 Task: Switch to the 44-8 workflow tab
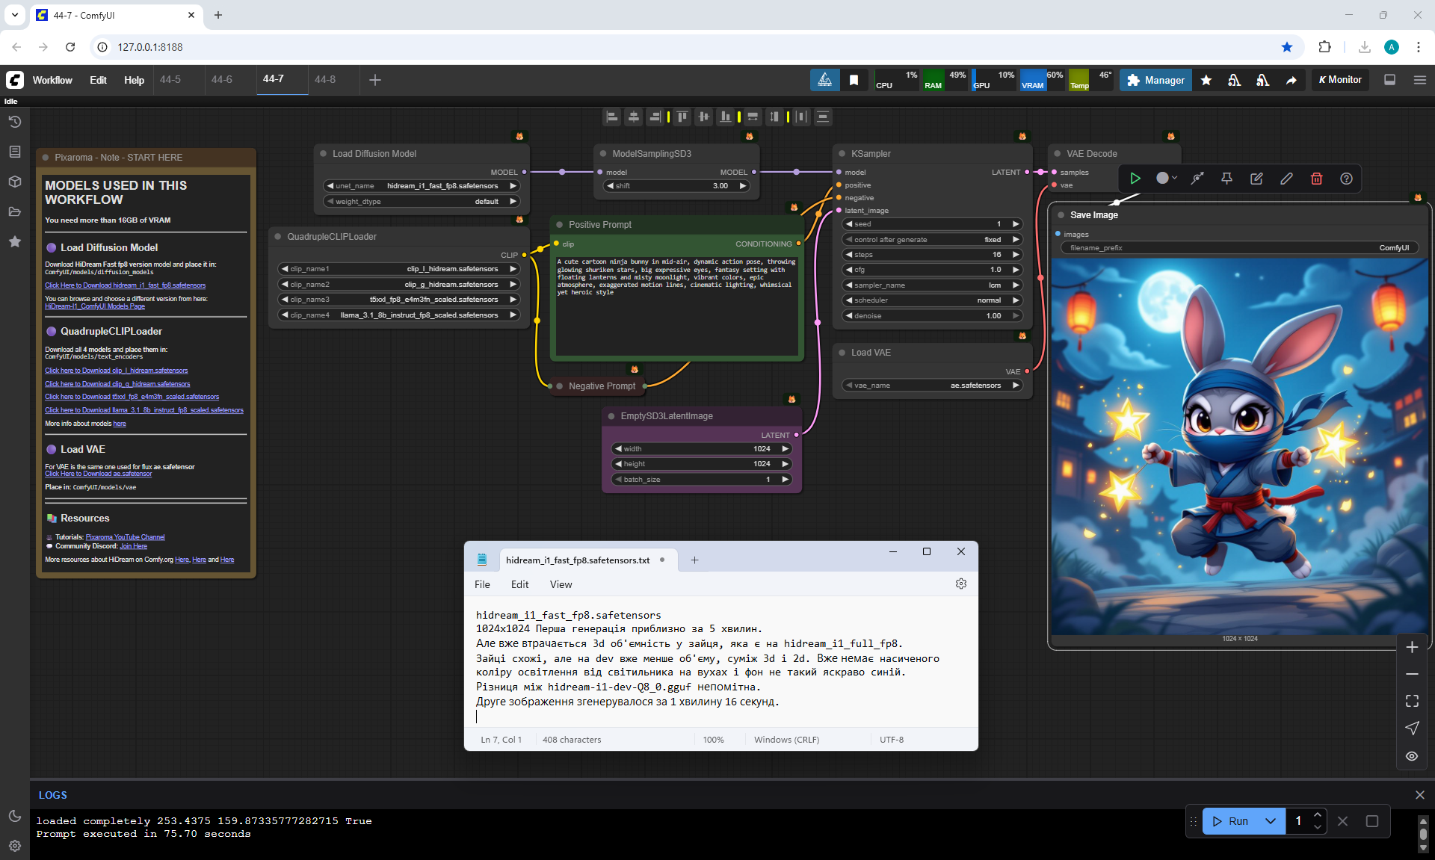pos(324,79)
